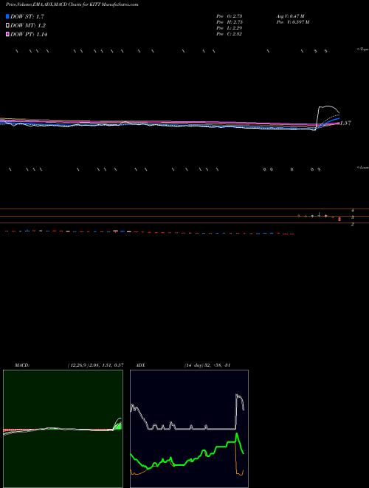Click the 1.57 price label beside EMA lines
This screenshot has height=488, width=369.
coord(345,123)
